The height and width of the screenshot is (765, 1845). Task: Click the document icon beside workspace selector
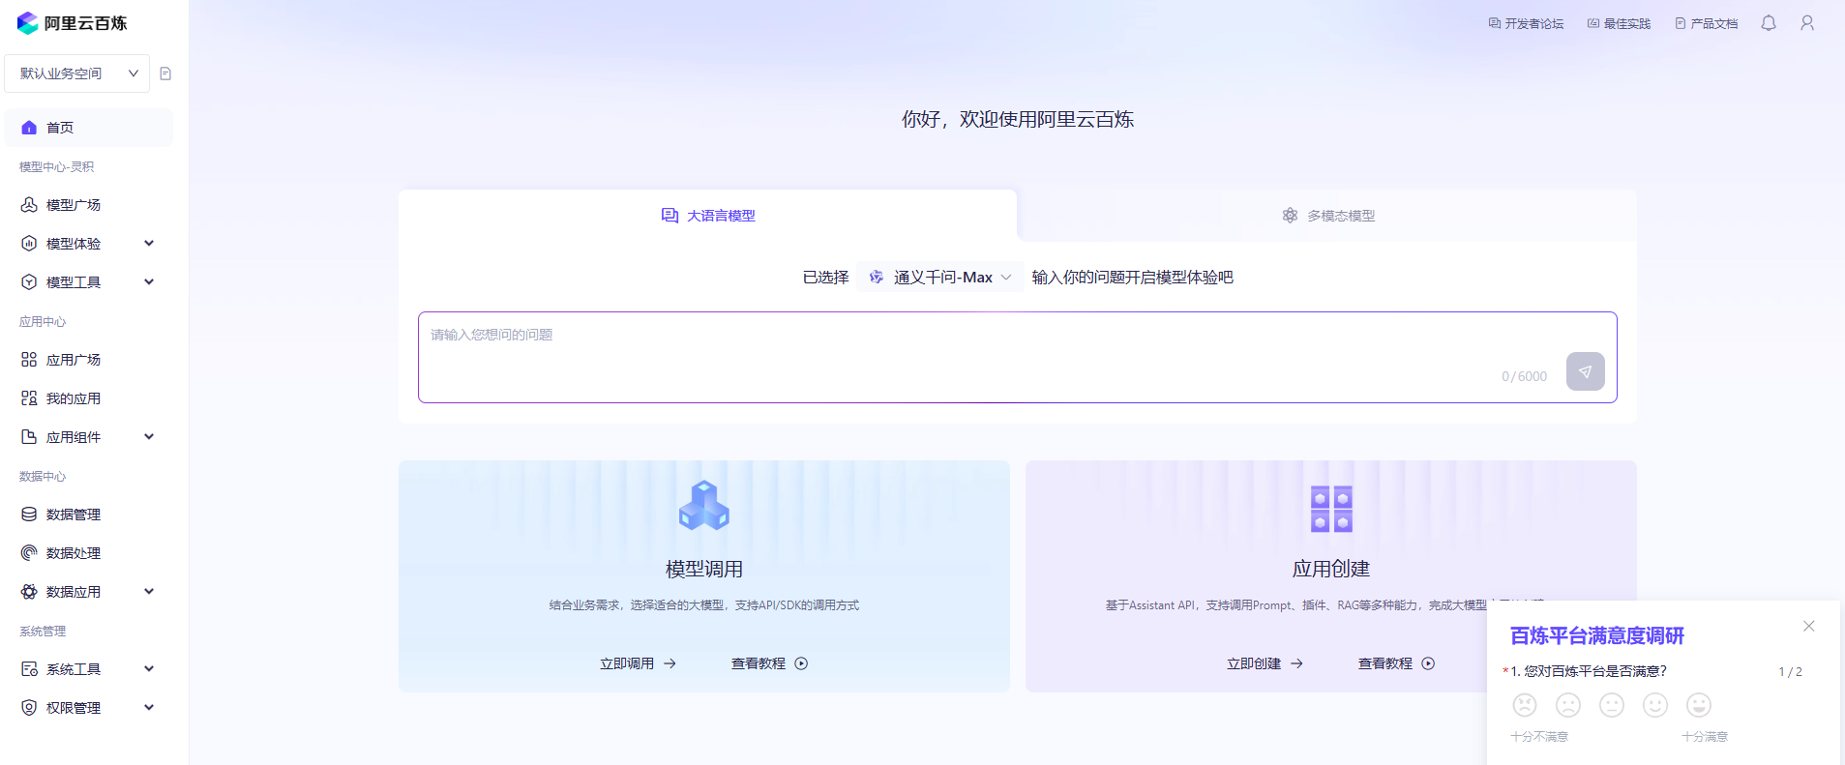(165, 74)
